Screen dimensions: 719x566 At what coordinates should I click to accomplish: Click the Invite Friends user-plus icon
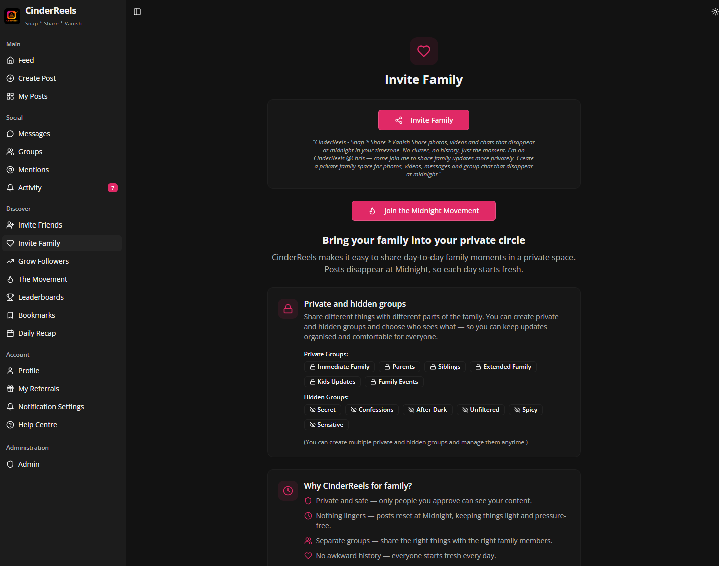pyautogui.click(x=10, y=225)
